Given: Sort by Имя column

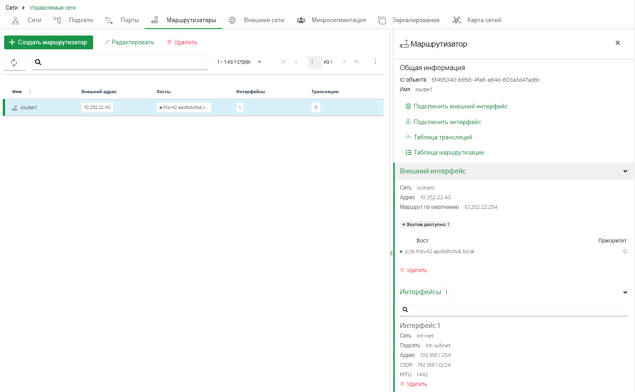Looking at the screenshot, I should click(22, 91).
